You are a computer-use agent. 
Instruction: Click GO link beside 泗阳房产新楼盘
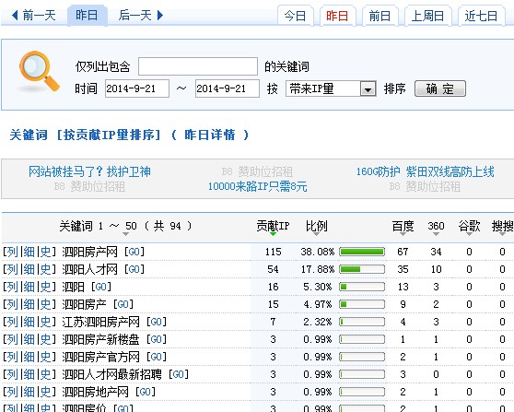pyautogui.click(x=157, y=339)
